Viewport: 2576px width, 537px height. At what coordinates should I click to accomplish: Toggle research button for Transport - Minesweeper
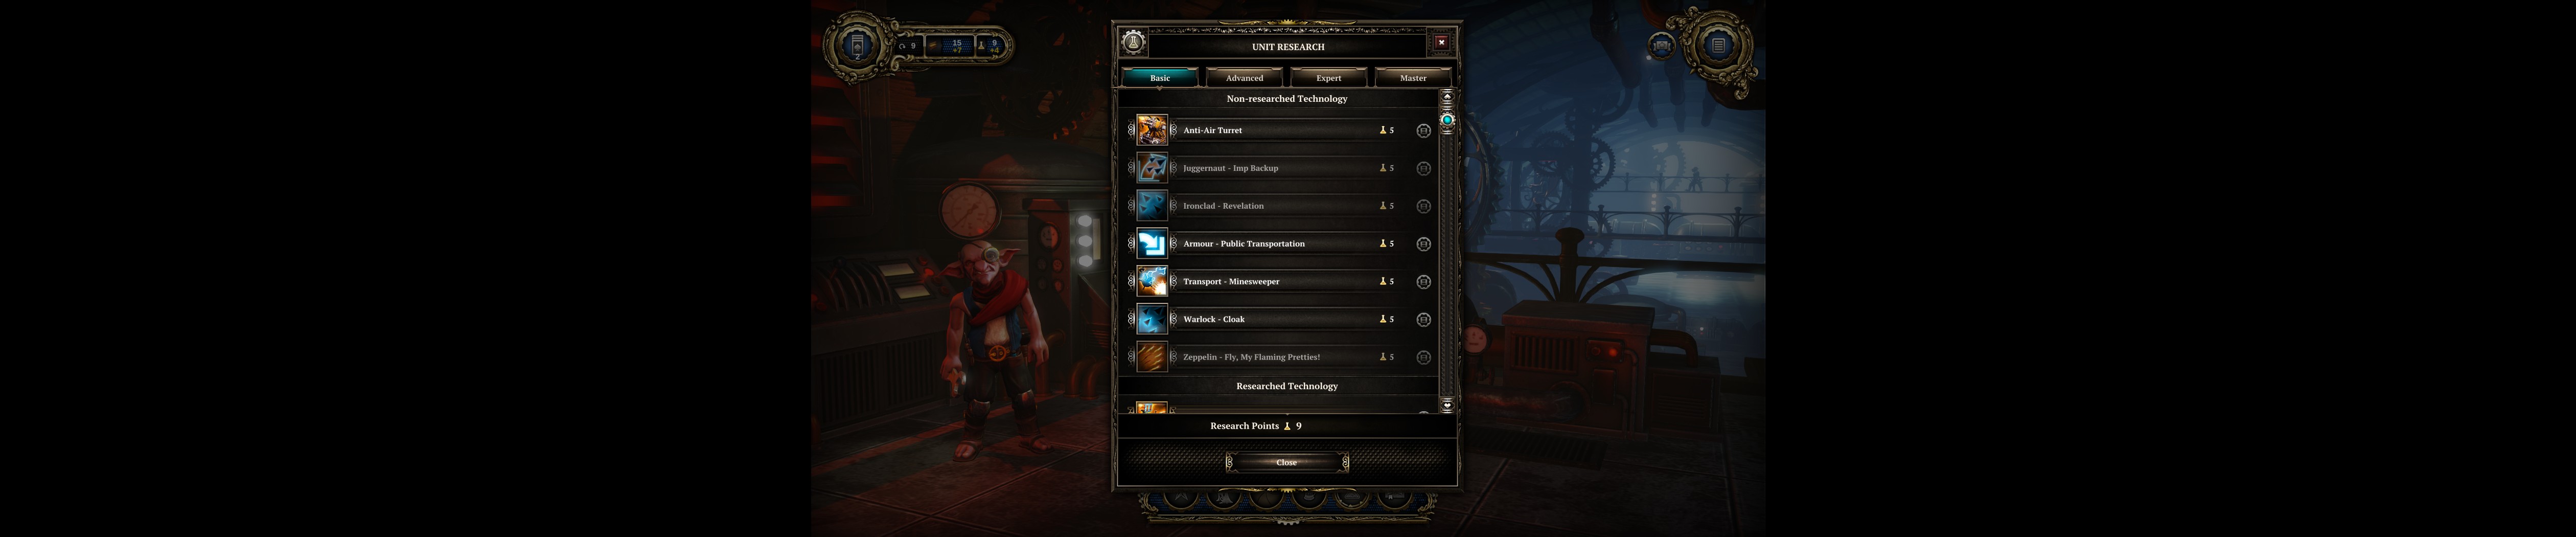[1423, 281]
